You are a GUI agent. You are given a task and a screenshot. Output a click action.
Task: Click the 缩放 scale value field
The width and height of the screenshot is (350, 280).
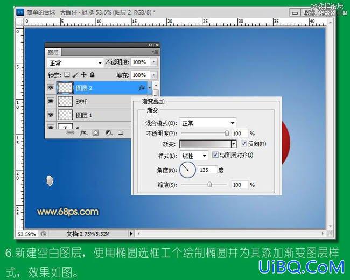coord(240,185)
